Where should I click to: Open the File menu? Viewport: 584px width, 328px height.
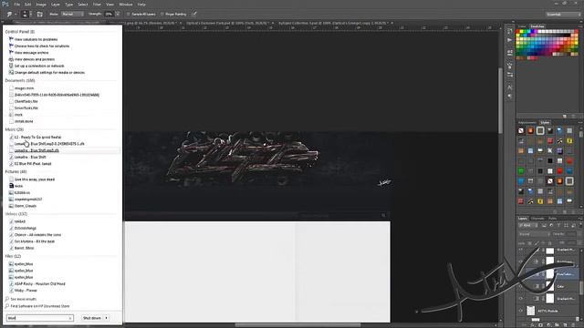pos(16,5)
